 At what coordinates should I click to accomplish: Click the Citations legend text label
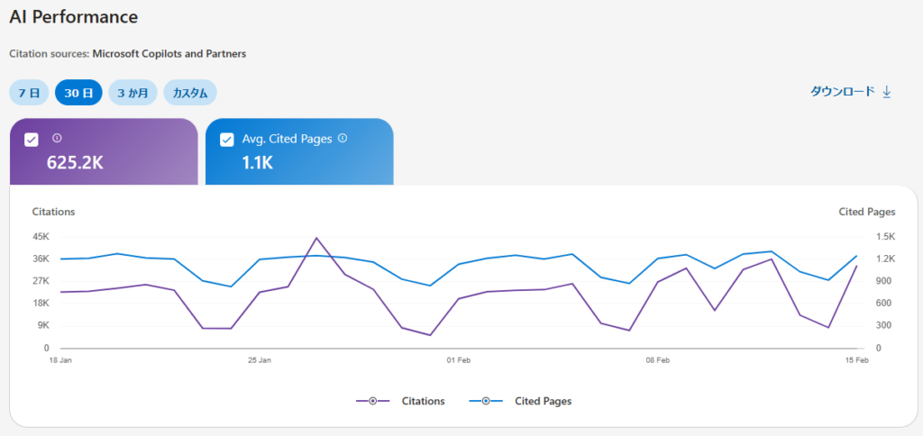pyautogui.click(x=423, y=401)
